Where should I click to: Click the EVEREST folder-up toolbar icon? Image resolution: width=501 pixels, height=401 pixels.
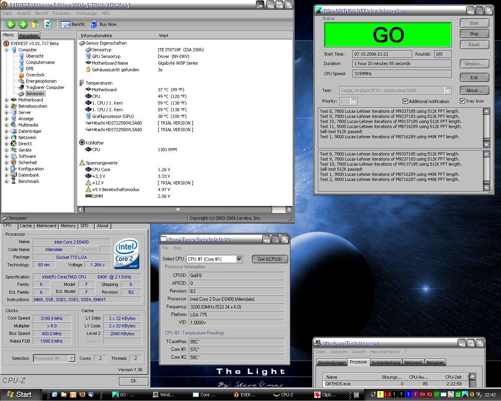coord(35,24)
